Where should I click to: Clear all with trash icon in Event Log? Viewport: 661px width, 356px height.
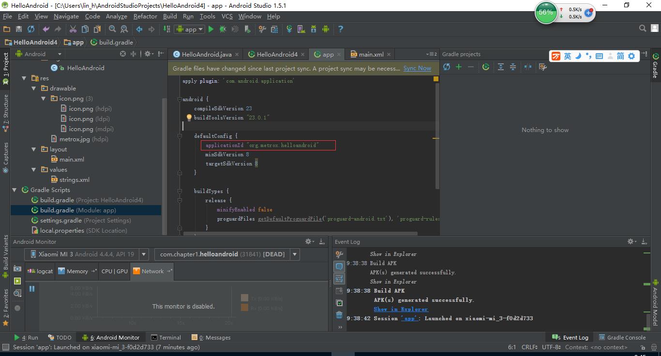click(339, 315)
